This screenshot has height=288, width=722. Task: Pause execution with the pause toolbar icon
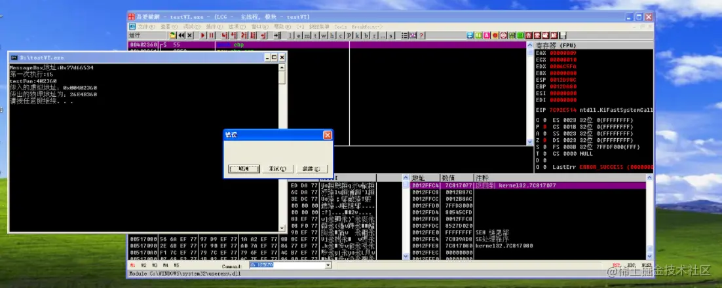point(212,35)
